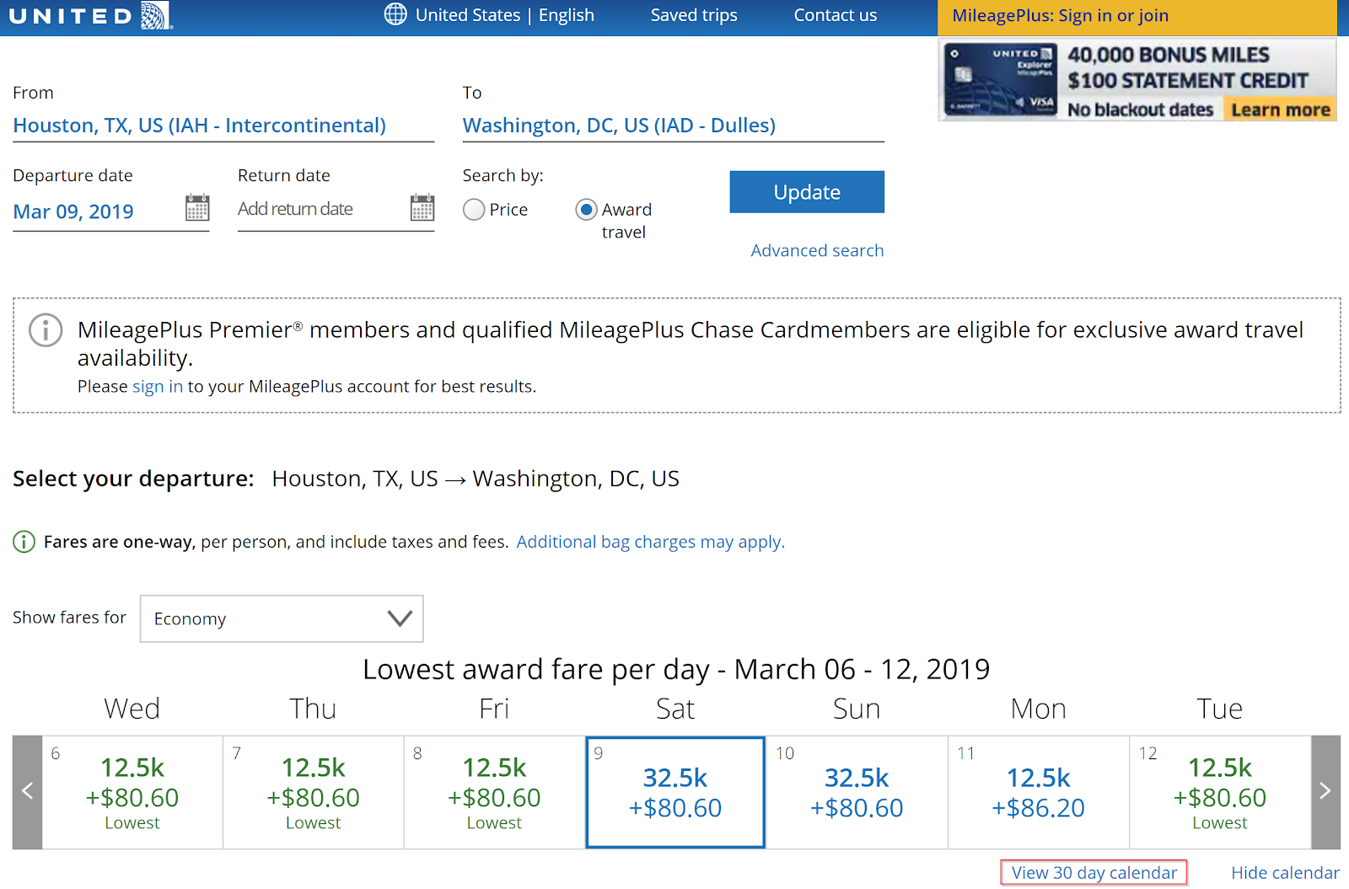Open Contact us in top navigation
Image resolution: width=1349 pixels, height=889 pixels.
835,15
